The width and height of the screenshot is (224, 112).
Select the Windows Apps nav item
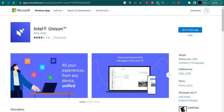coord(42,10)
